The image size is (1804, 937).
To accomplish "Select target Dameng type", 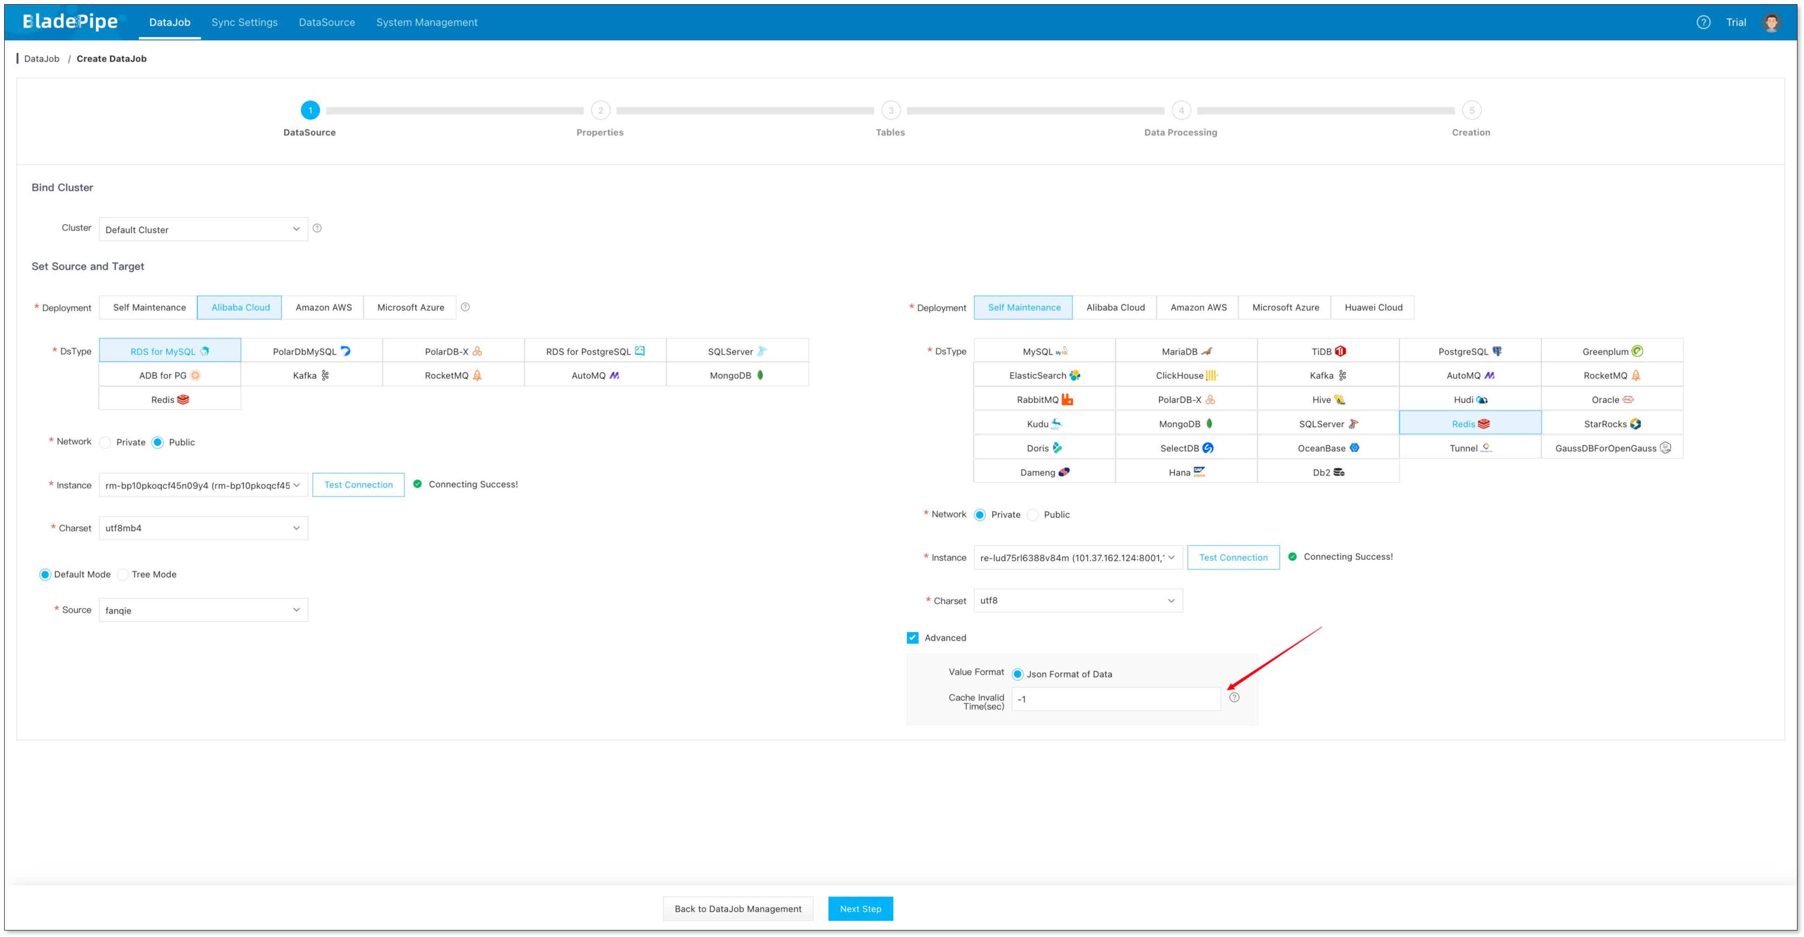I will [1045, 472].
